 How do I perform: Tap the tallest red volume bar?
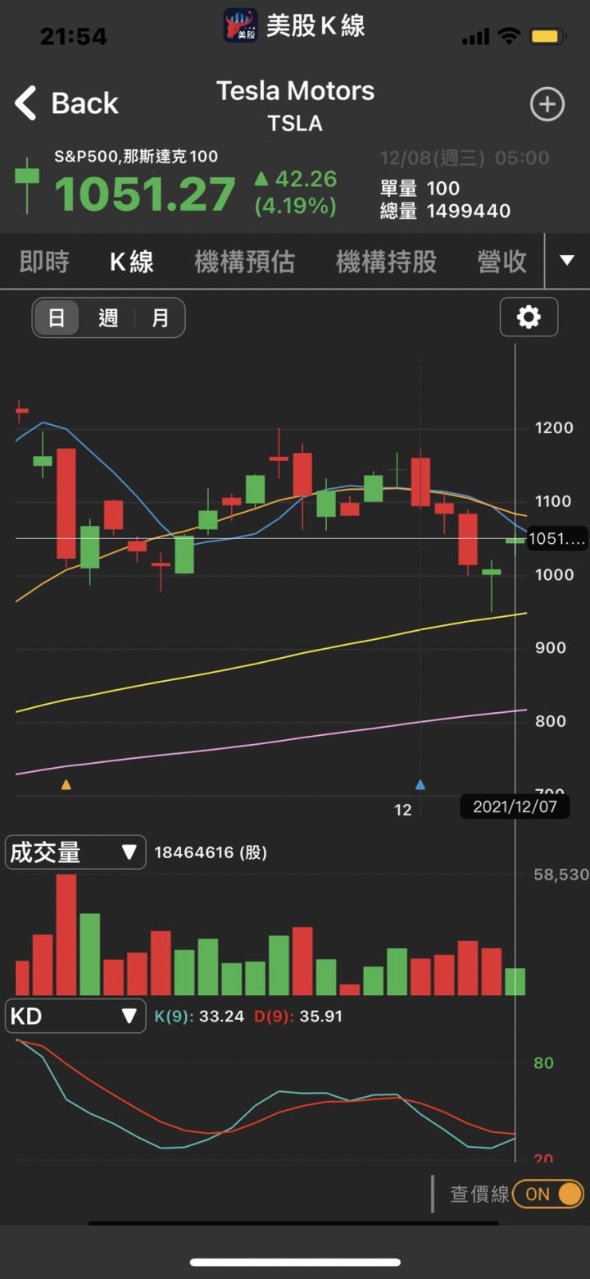click(x=66, y=934)
